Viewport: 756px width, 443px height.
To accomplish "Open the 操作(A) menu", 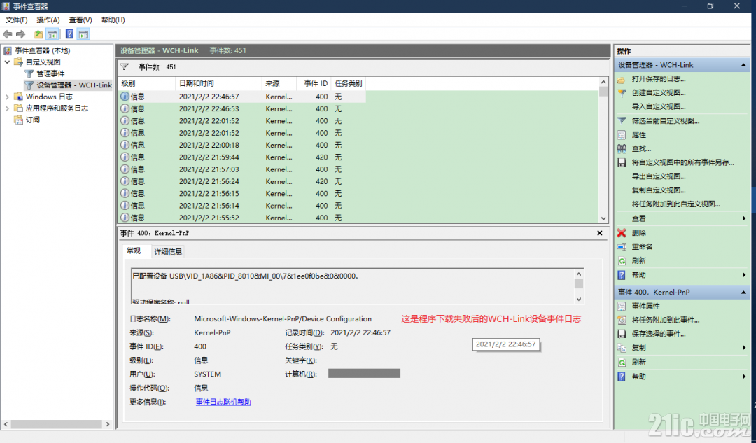I will click(x=48, y=20).
